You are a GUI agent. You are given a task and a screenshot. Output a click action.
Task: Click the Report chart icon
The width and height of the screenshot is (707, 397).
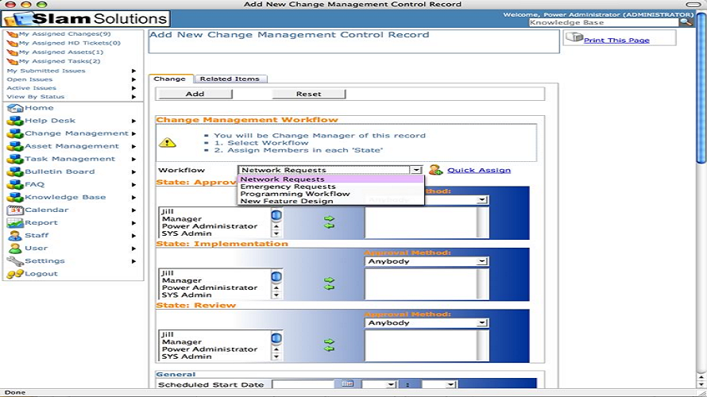coord(15,222)
